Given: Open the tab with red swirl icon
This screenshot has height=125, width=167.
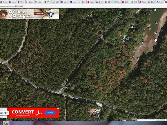Looking at the screenshot, I should (99, 2).
